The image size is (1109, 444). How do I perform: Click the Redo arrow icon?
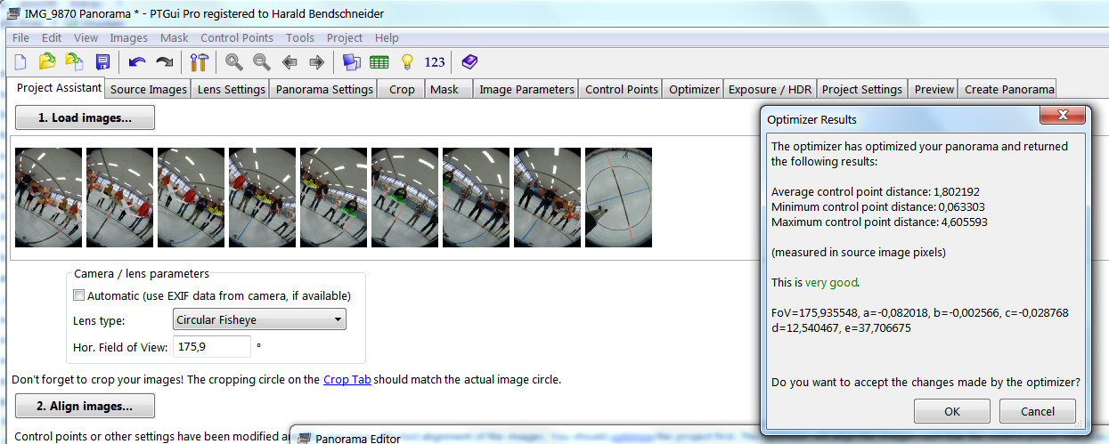tap(164, 62)
